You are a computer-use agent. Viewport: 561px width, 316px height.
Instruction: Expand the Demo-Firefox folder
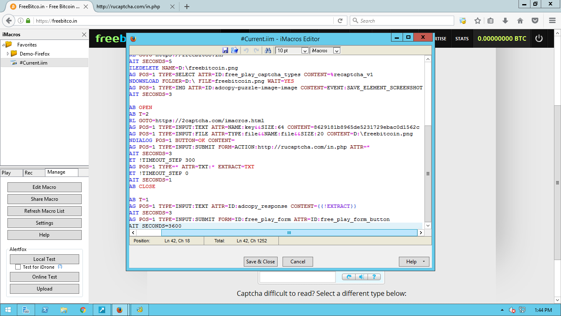(x=8, y=54)
